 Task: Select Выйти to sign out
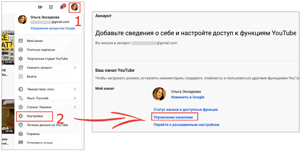click(32, 77)
